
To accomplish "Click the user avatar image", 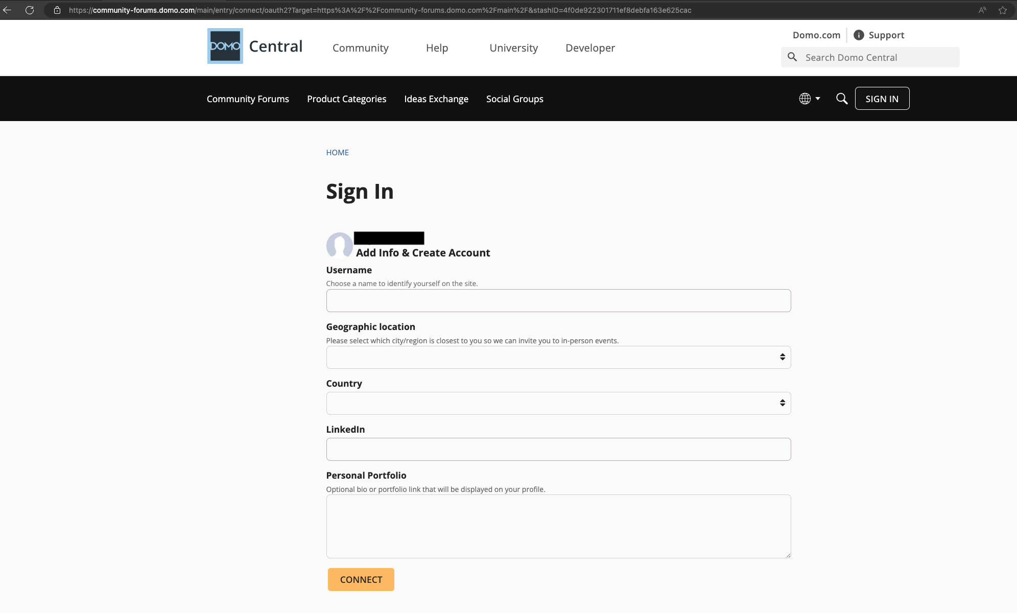I will [339, 246].
